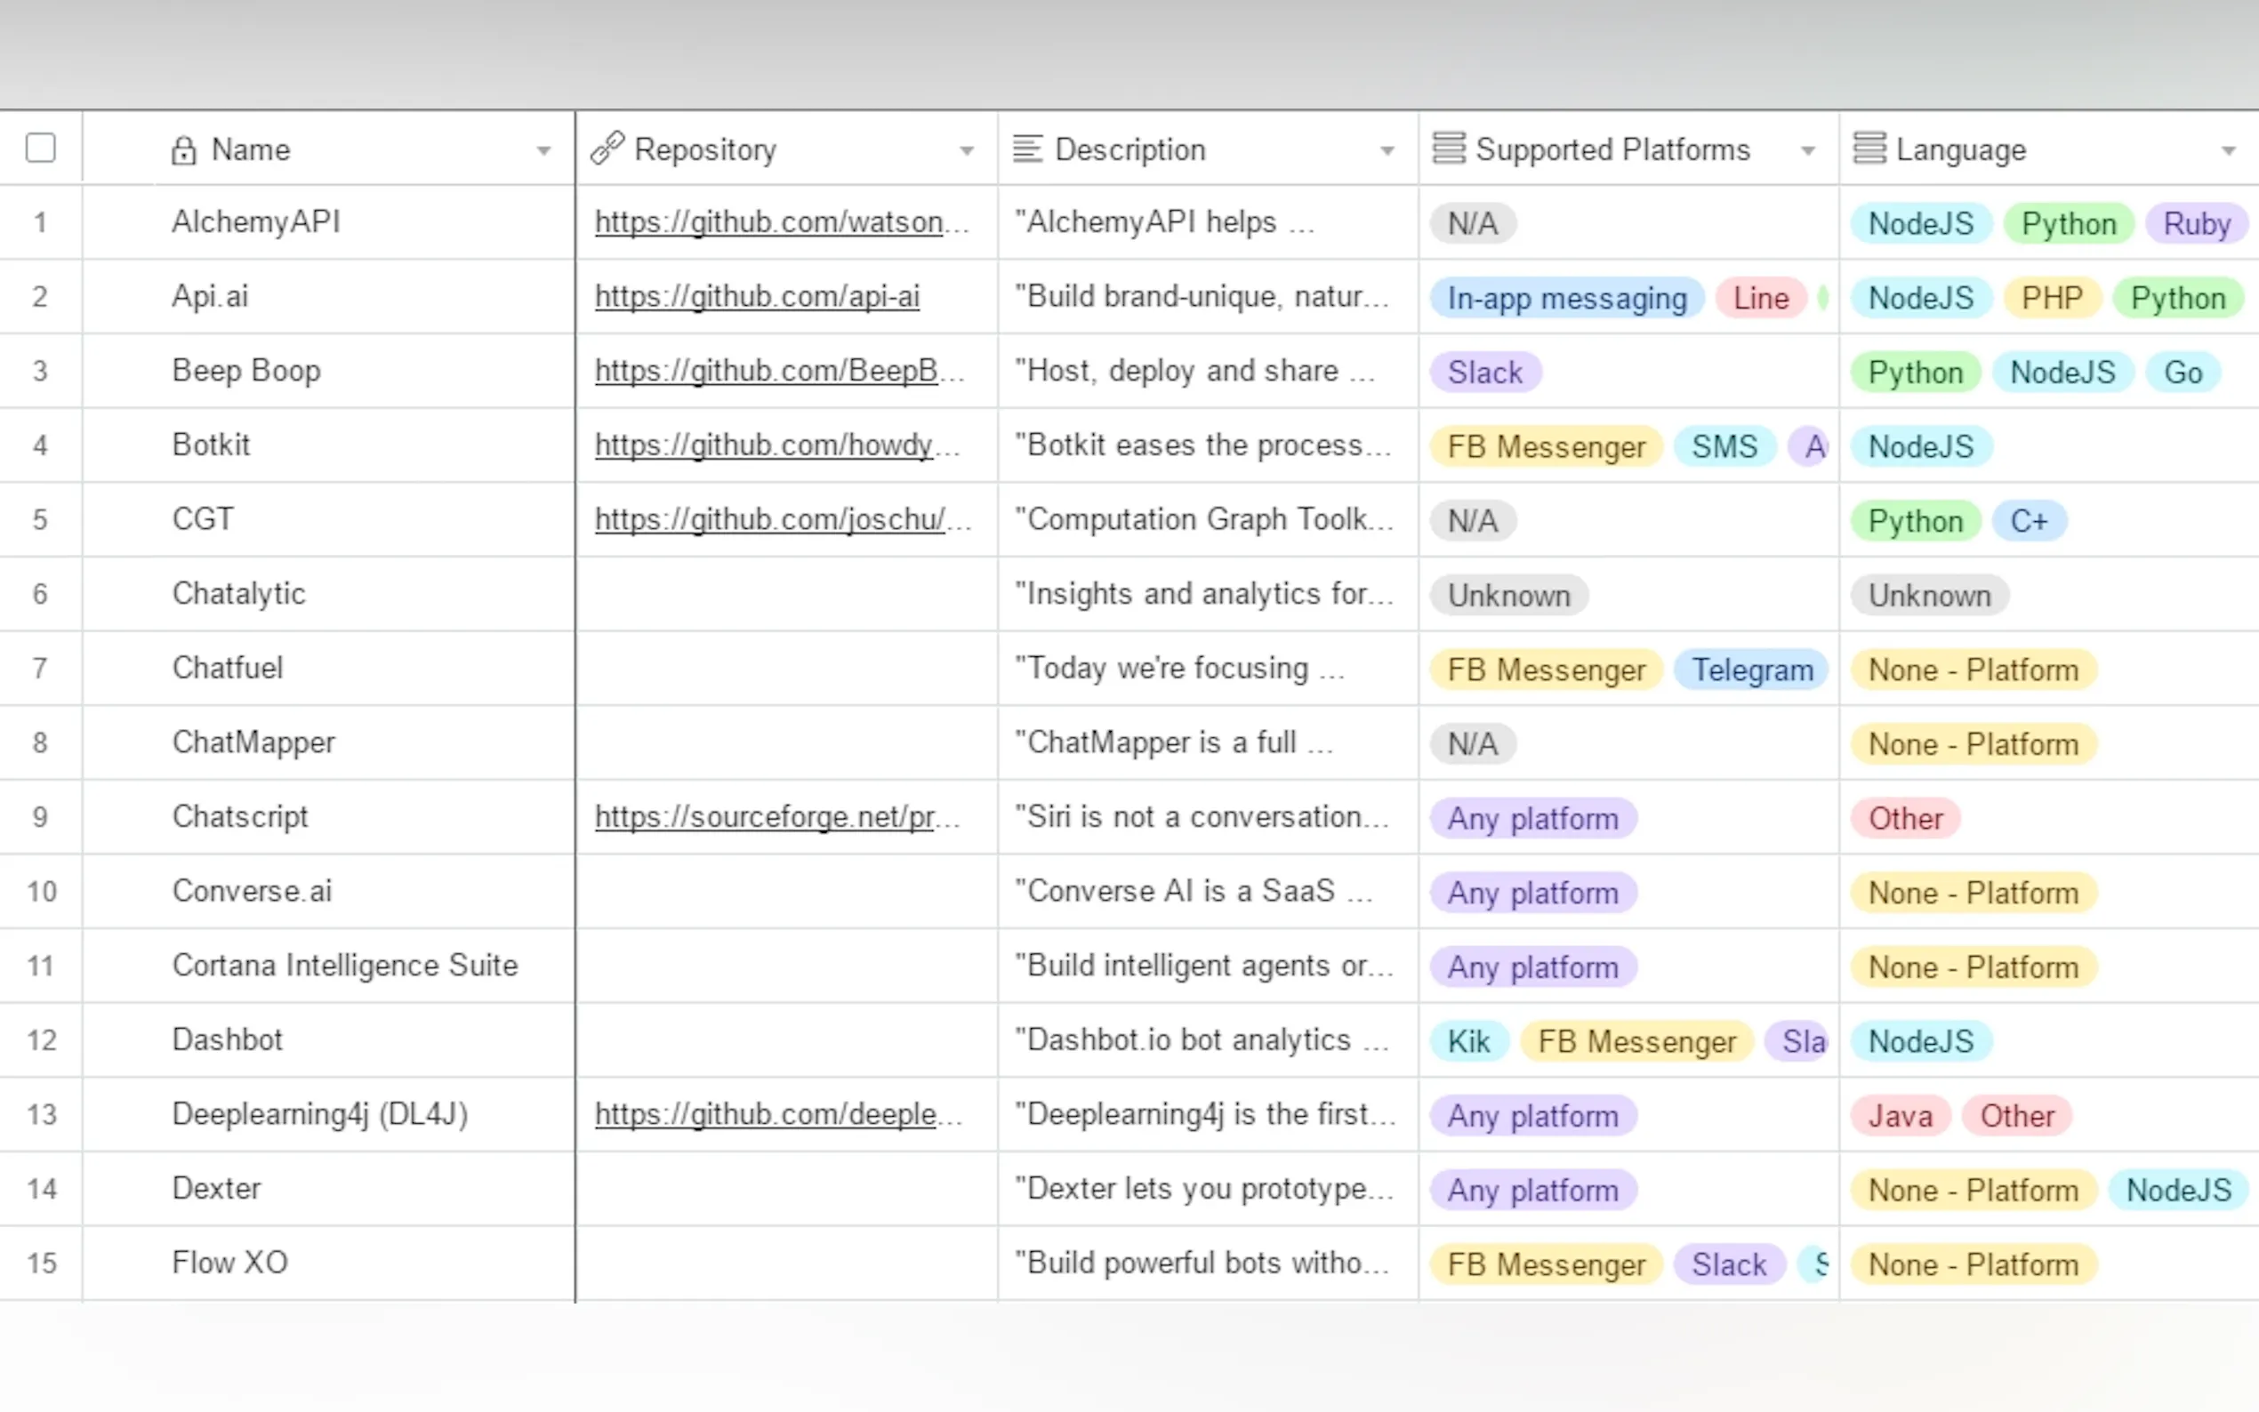Click the lock icon beside Name header
Screen dimensions: 2259x1412
[183, 150]
